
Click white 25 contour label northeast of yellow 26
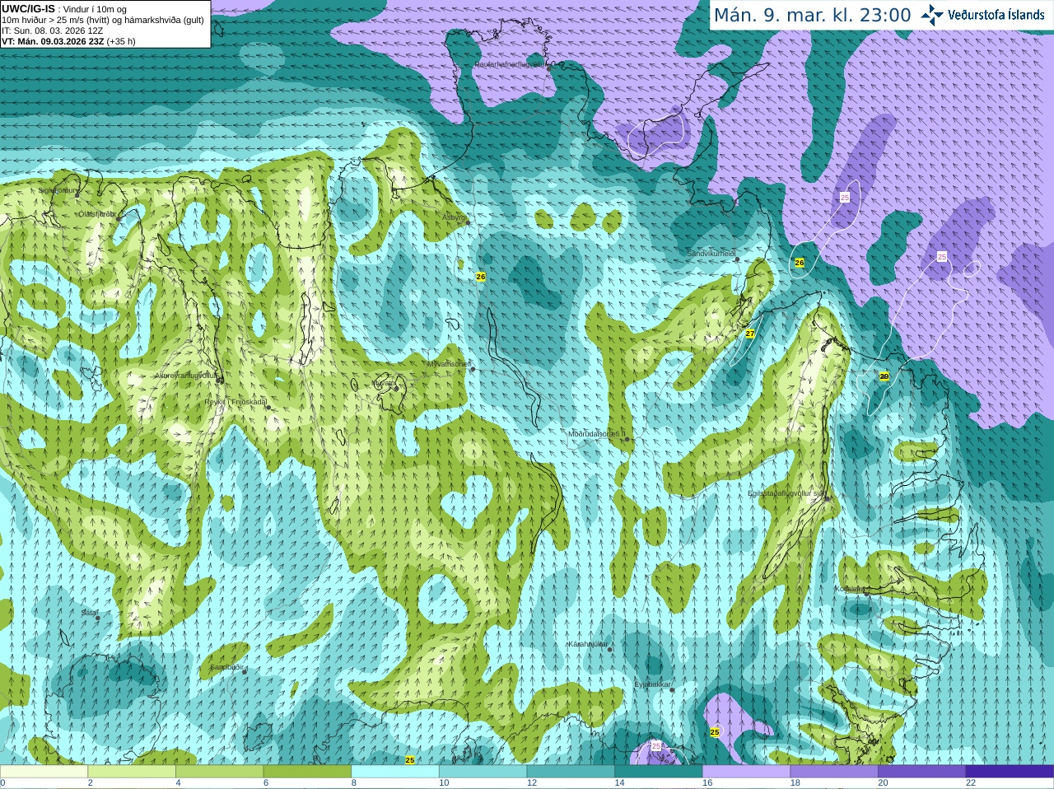(845, 198)
